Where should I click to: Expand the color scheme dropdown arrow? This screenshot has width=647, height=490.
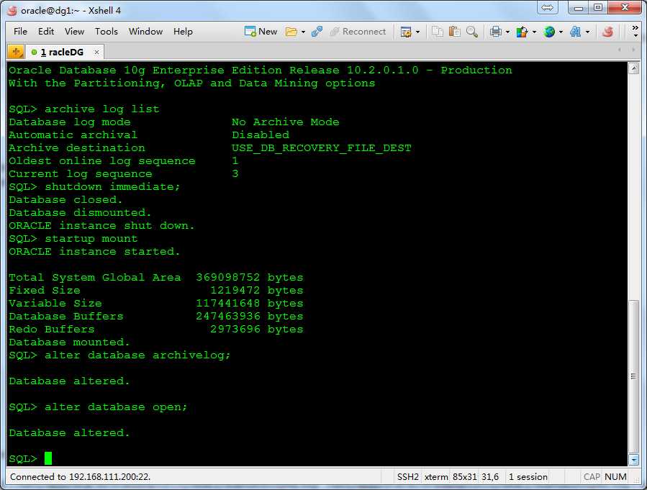click(x=534, y=32)
